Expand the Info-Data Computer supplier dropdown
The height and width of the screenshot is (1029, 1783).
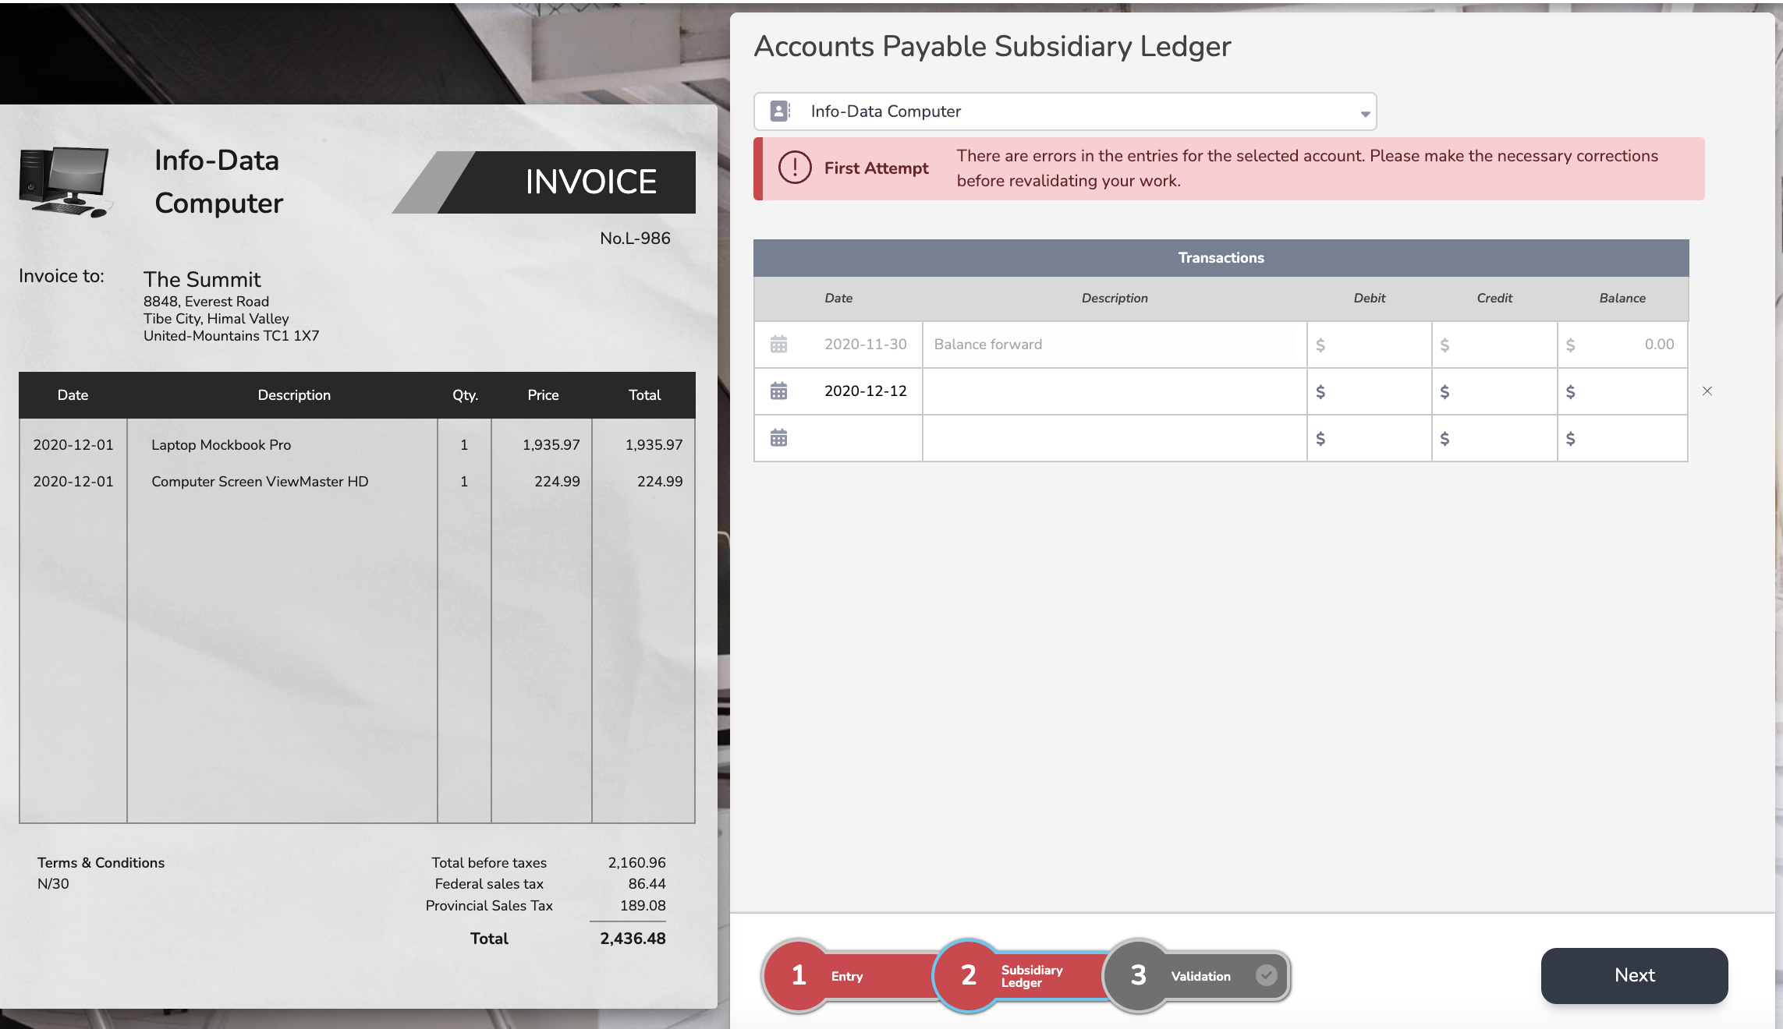(x=1065, y=111)
